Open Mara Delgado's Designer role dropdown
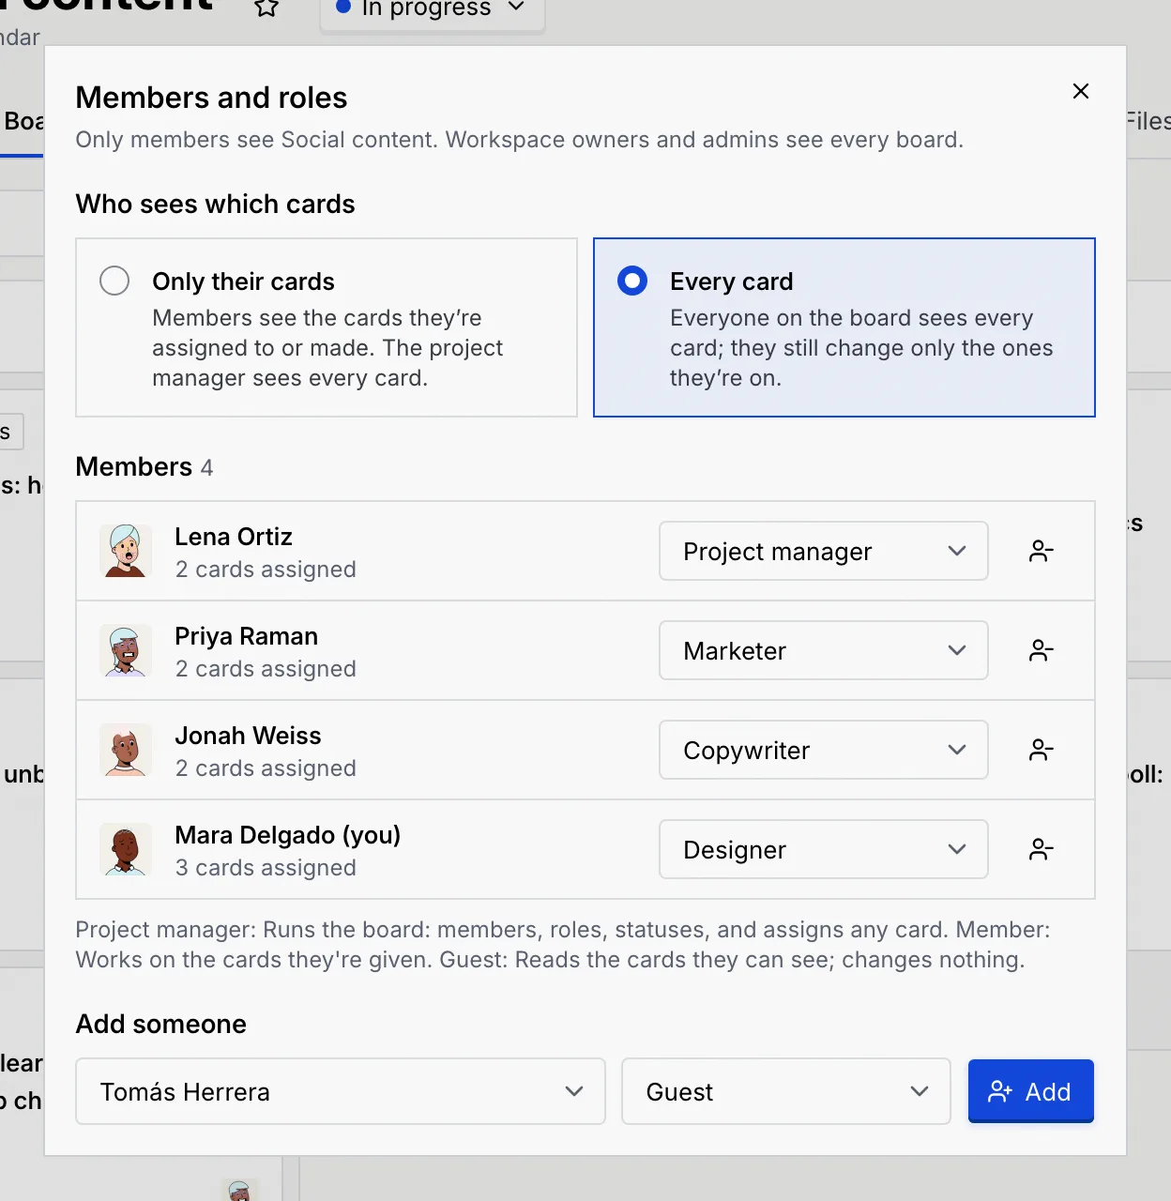Viewport: 1171px width, 1201px height. [x=824, y=849]
